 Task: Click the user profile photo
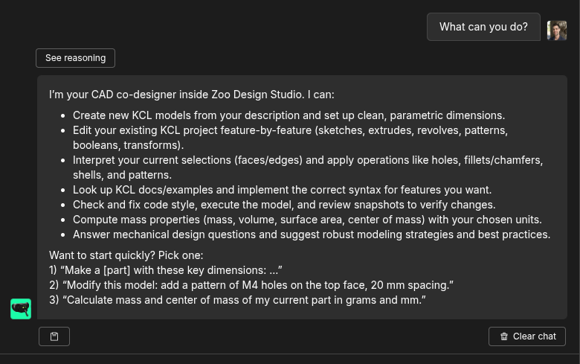pyautogui.click(x=556, y=28)
